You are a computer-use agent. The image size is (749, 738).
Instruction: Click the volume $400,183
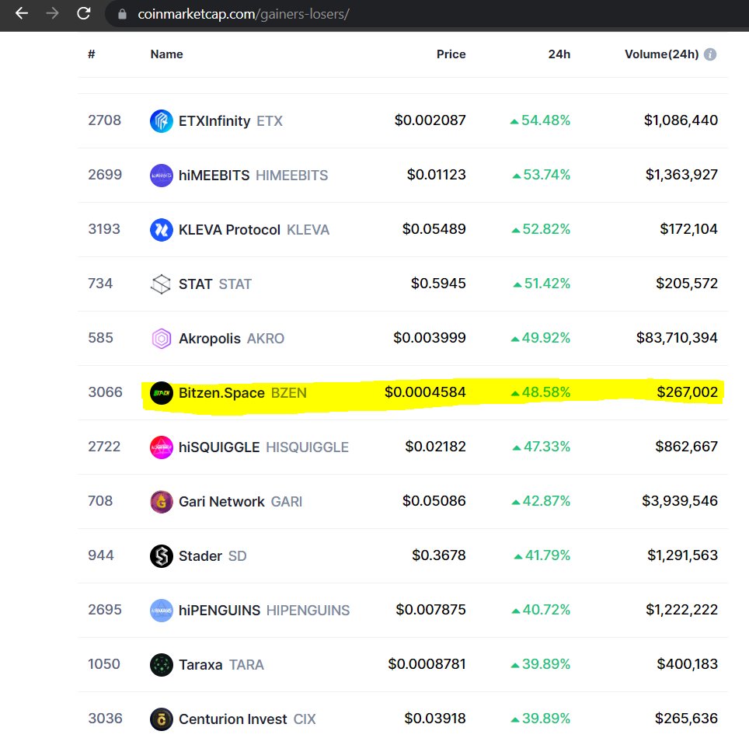point(688,664)
